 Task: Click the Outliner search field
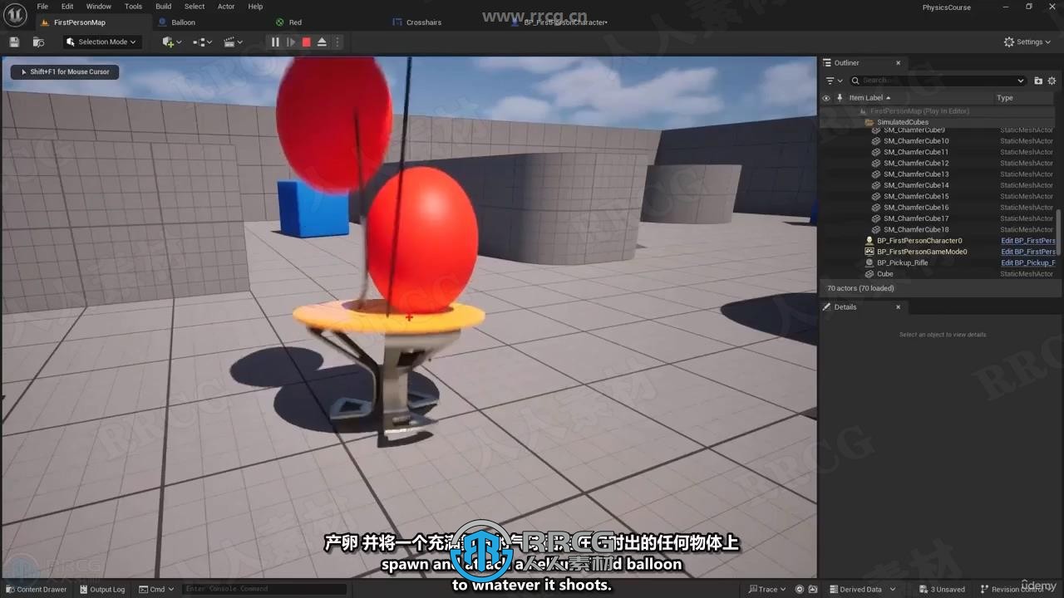(938, 81)
